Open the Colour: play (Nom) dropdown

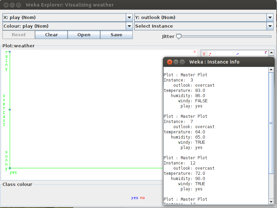68,26
